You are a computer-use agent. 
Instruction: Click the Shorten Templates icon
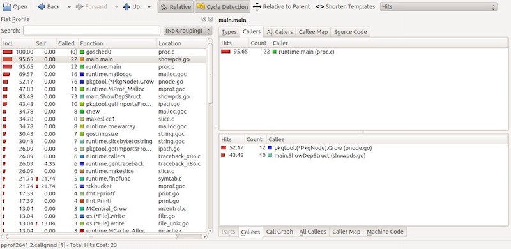point(320,6)
